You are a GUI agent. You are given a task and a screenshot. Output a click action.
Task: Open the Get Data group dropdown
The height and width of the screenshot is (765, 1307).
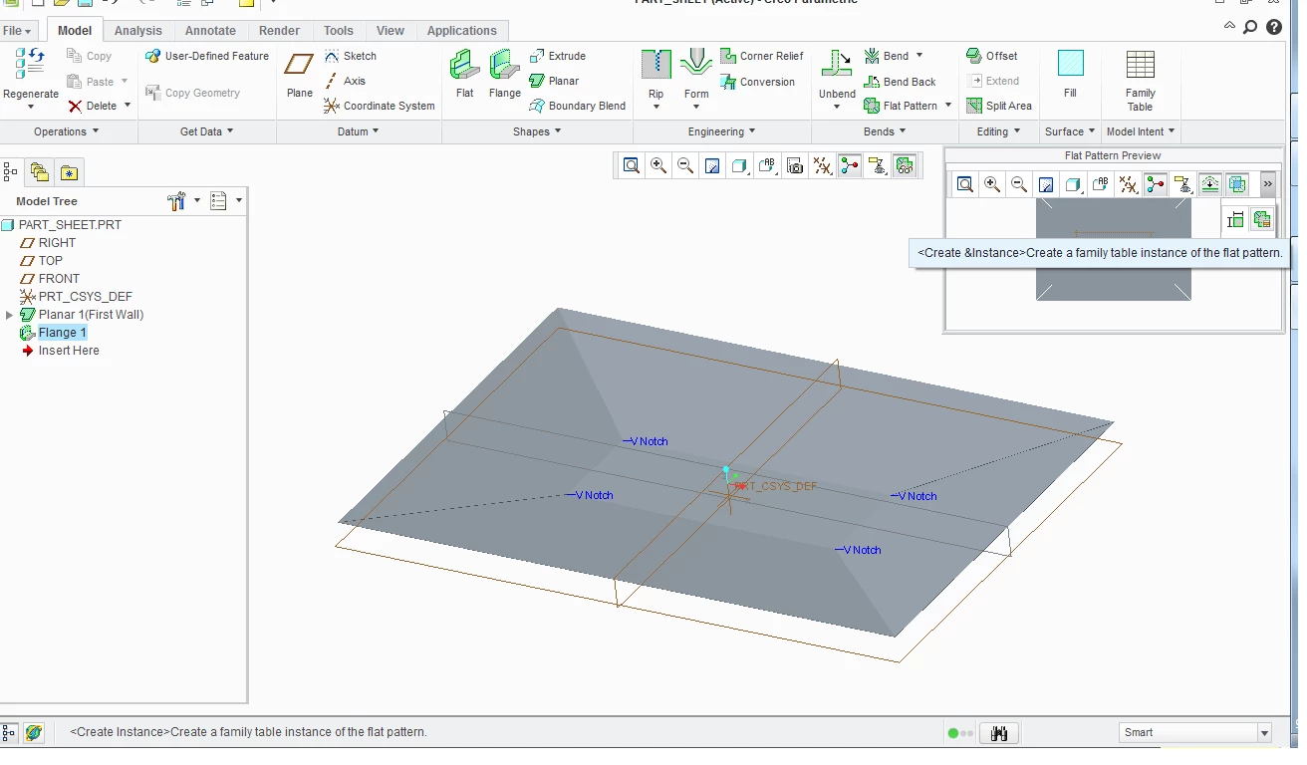click(x=206, y=131)
